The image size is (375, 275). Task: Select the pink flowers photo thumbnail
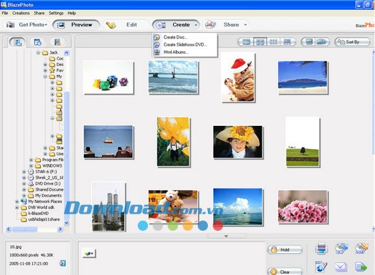[303, 207]
